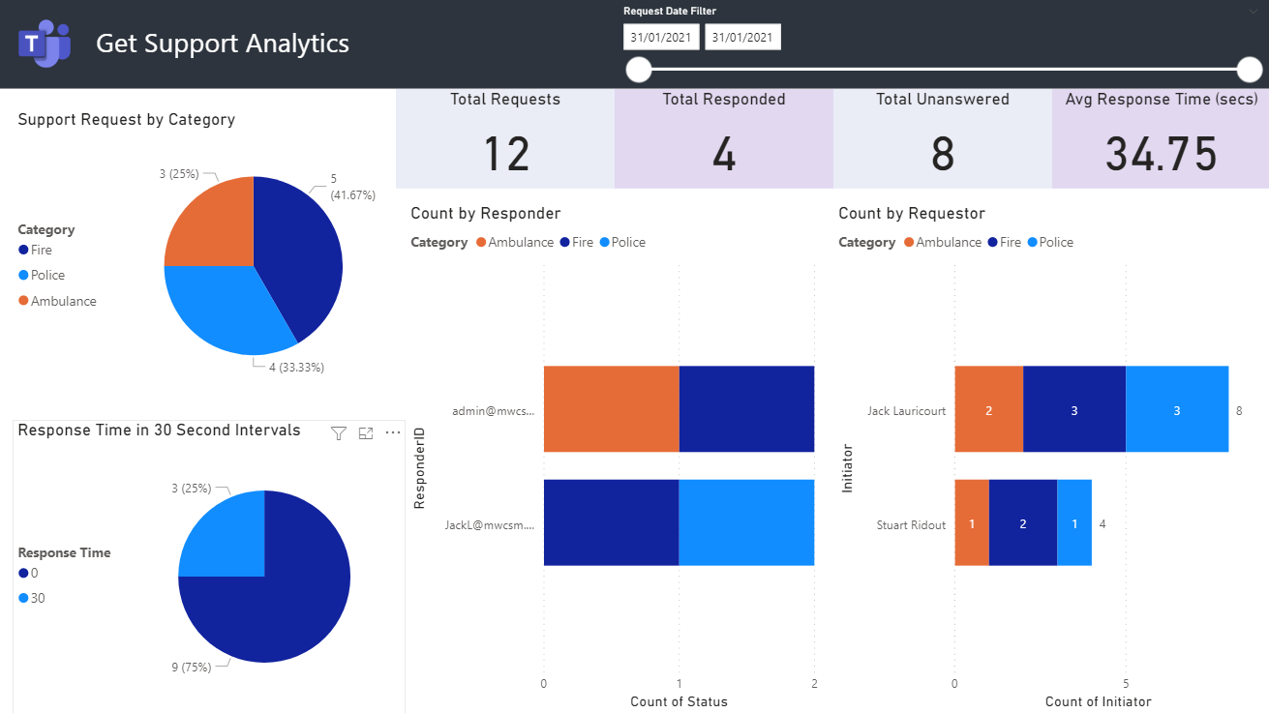Click total label 8 beside Jack Lauricourt bar
The image size is (1269, 713).
click(1239, 410)
